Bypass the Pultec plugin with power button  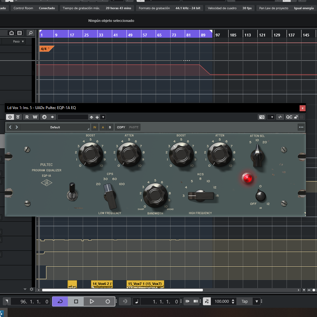(x=10, y=117)
